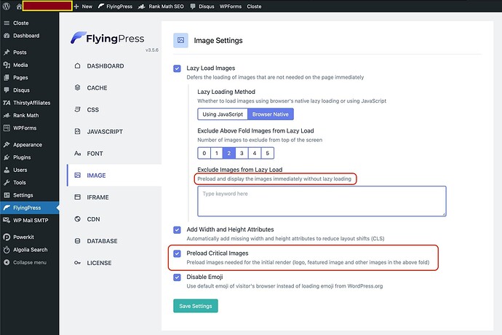Toggle Add Width and Height Attributes checkbox
Viewport: 502px width, 335px height.
(x=177, y=230)
